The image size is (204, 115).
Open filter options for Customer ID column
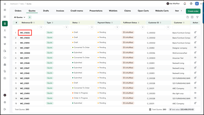(168, 27)
